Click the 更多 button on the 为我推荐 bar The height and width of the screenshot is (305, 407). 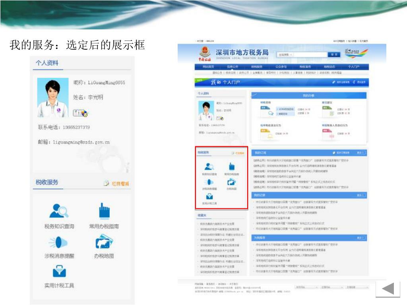(x=360, y=237)
